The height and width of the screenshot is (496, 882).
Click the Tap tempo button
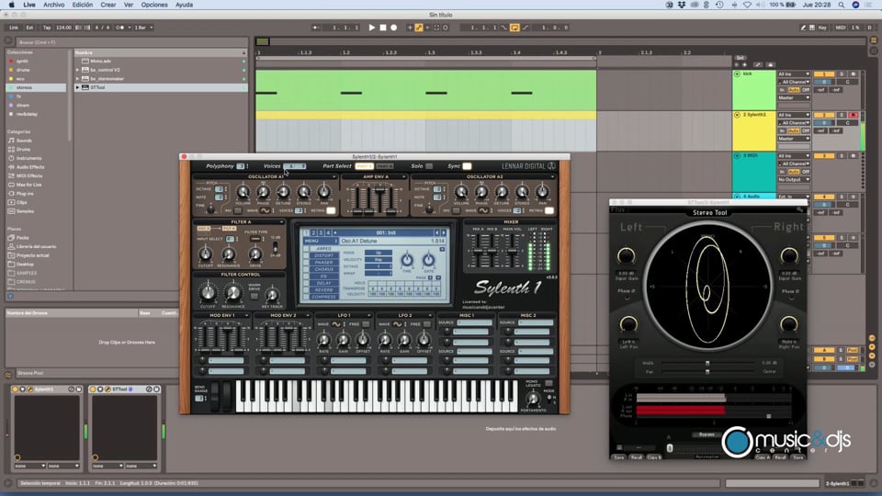[47, 28]
